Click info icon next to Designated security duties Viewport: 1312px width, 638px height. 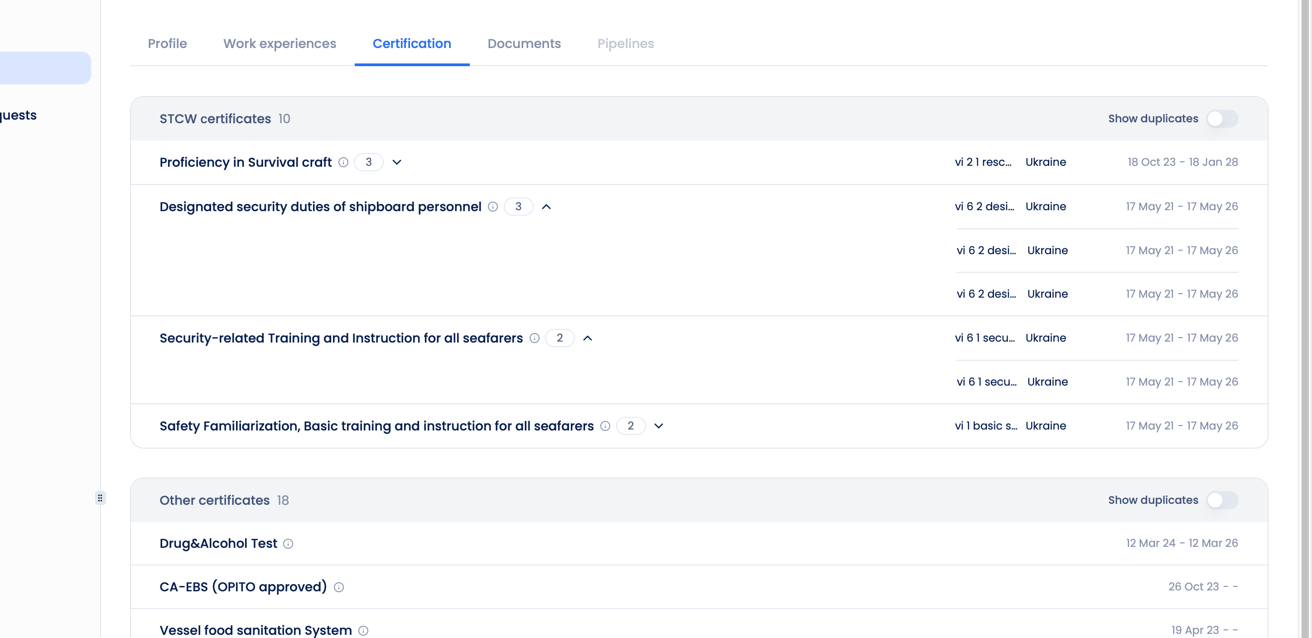pos(492,206)
